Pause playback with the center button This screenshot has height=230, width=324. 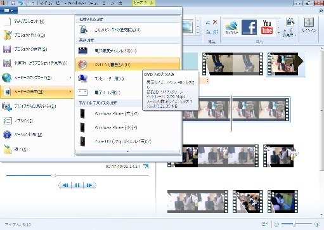(x=77, y=185)
